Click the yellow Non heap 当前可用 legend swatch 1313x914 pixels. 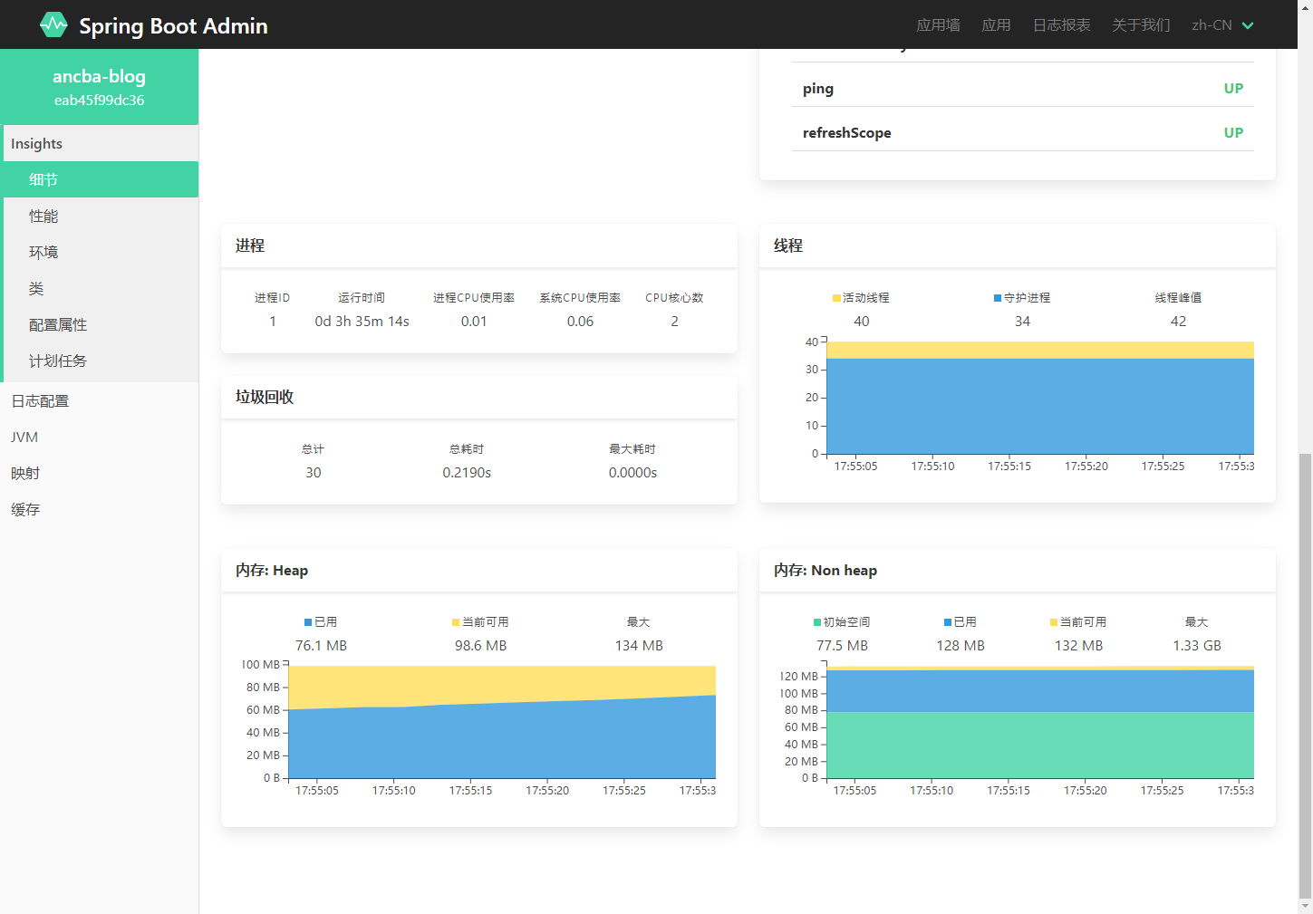coord(1054,622)
